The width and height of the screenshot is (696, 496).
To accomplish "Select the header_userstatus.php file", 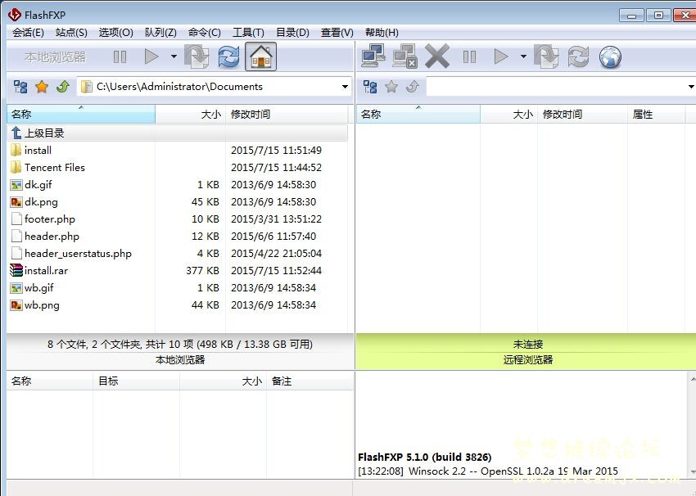I will 177,254.
